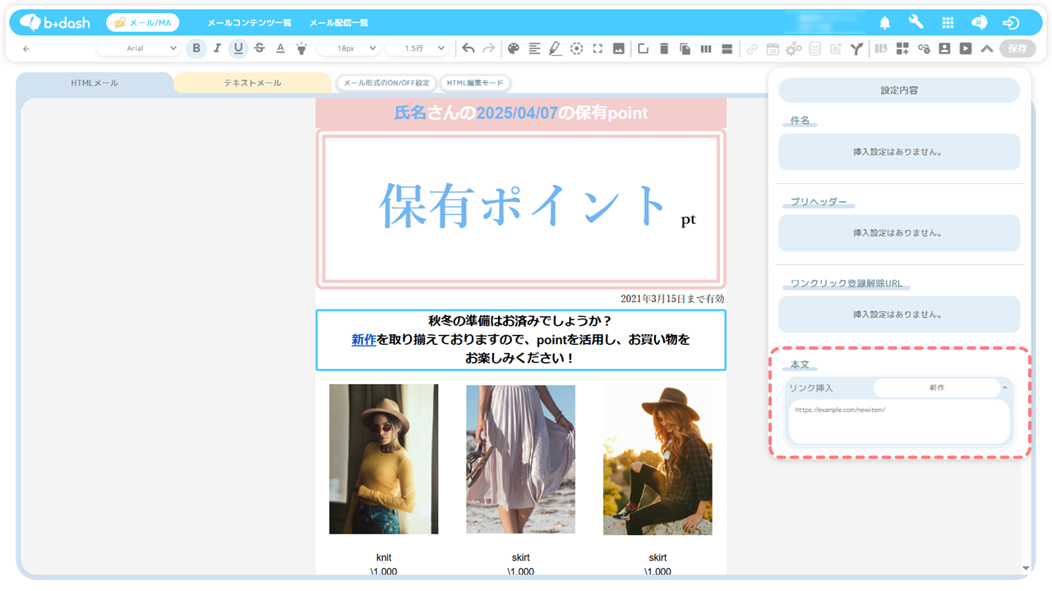
Task: Click the play preview icon
Action: tap(966, 48)
